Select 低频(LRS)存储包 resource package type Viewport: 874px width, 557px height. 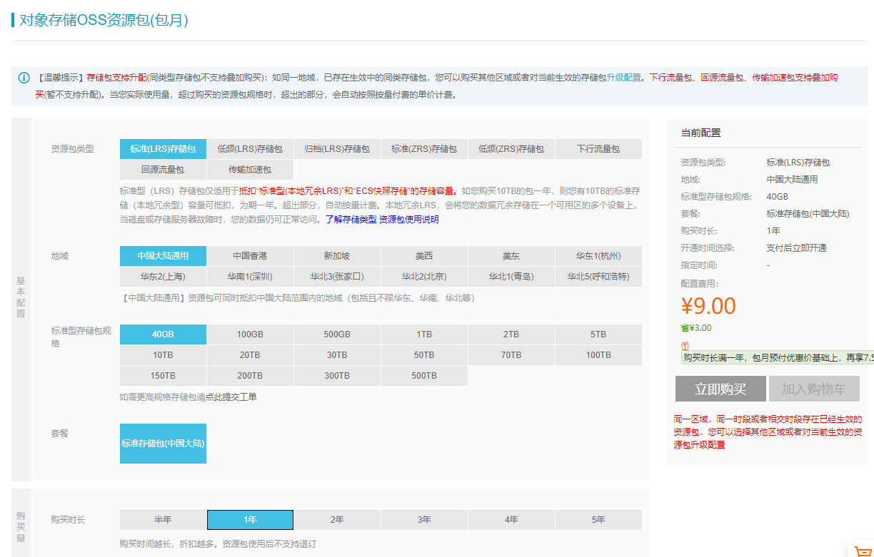(x=250, y=149)
